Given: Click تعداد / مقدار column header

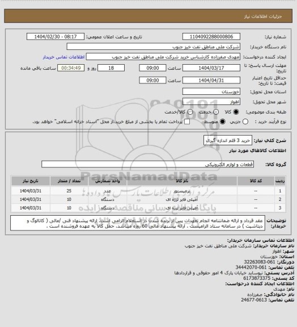Looking at the screenshot, I should point(69,181).
